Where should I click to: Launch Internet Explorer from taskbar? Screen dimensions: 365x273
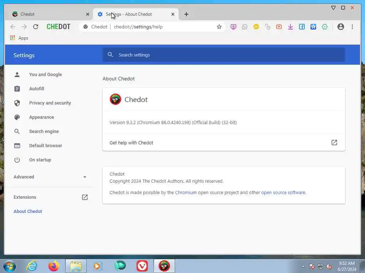tap(32, 266)
